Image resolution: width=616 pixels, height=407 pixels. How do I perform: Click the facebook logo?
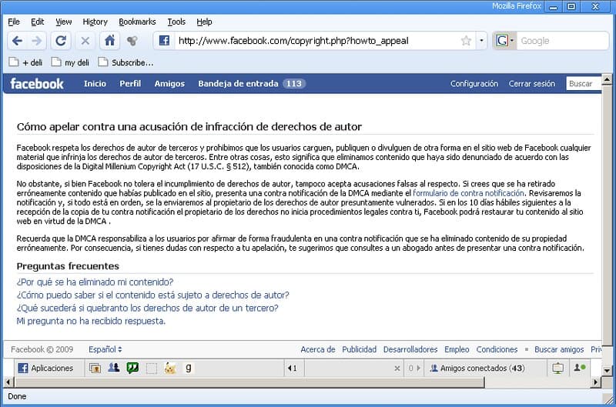(x=37, y=84)
